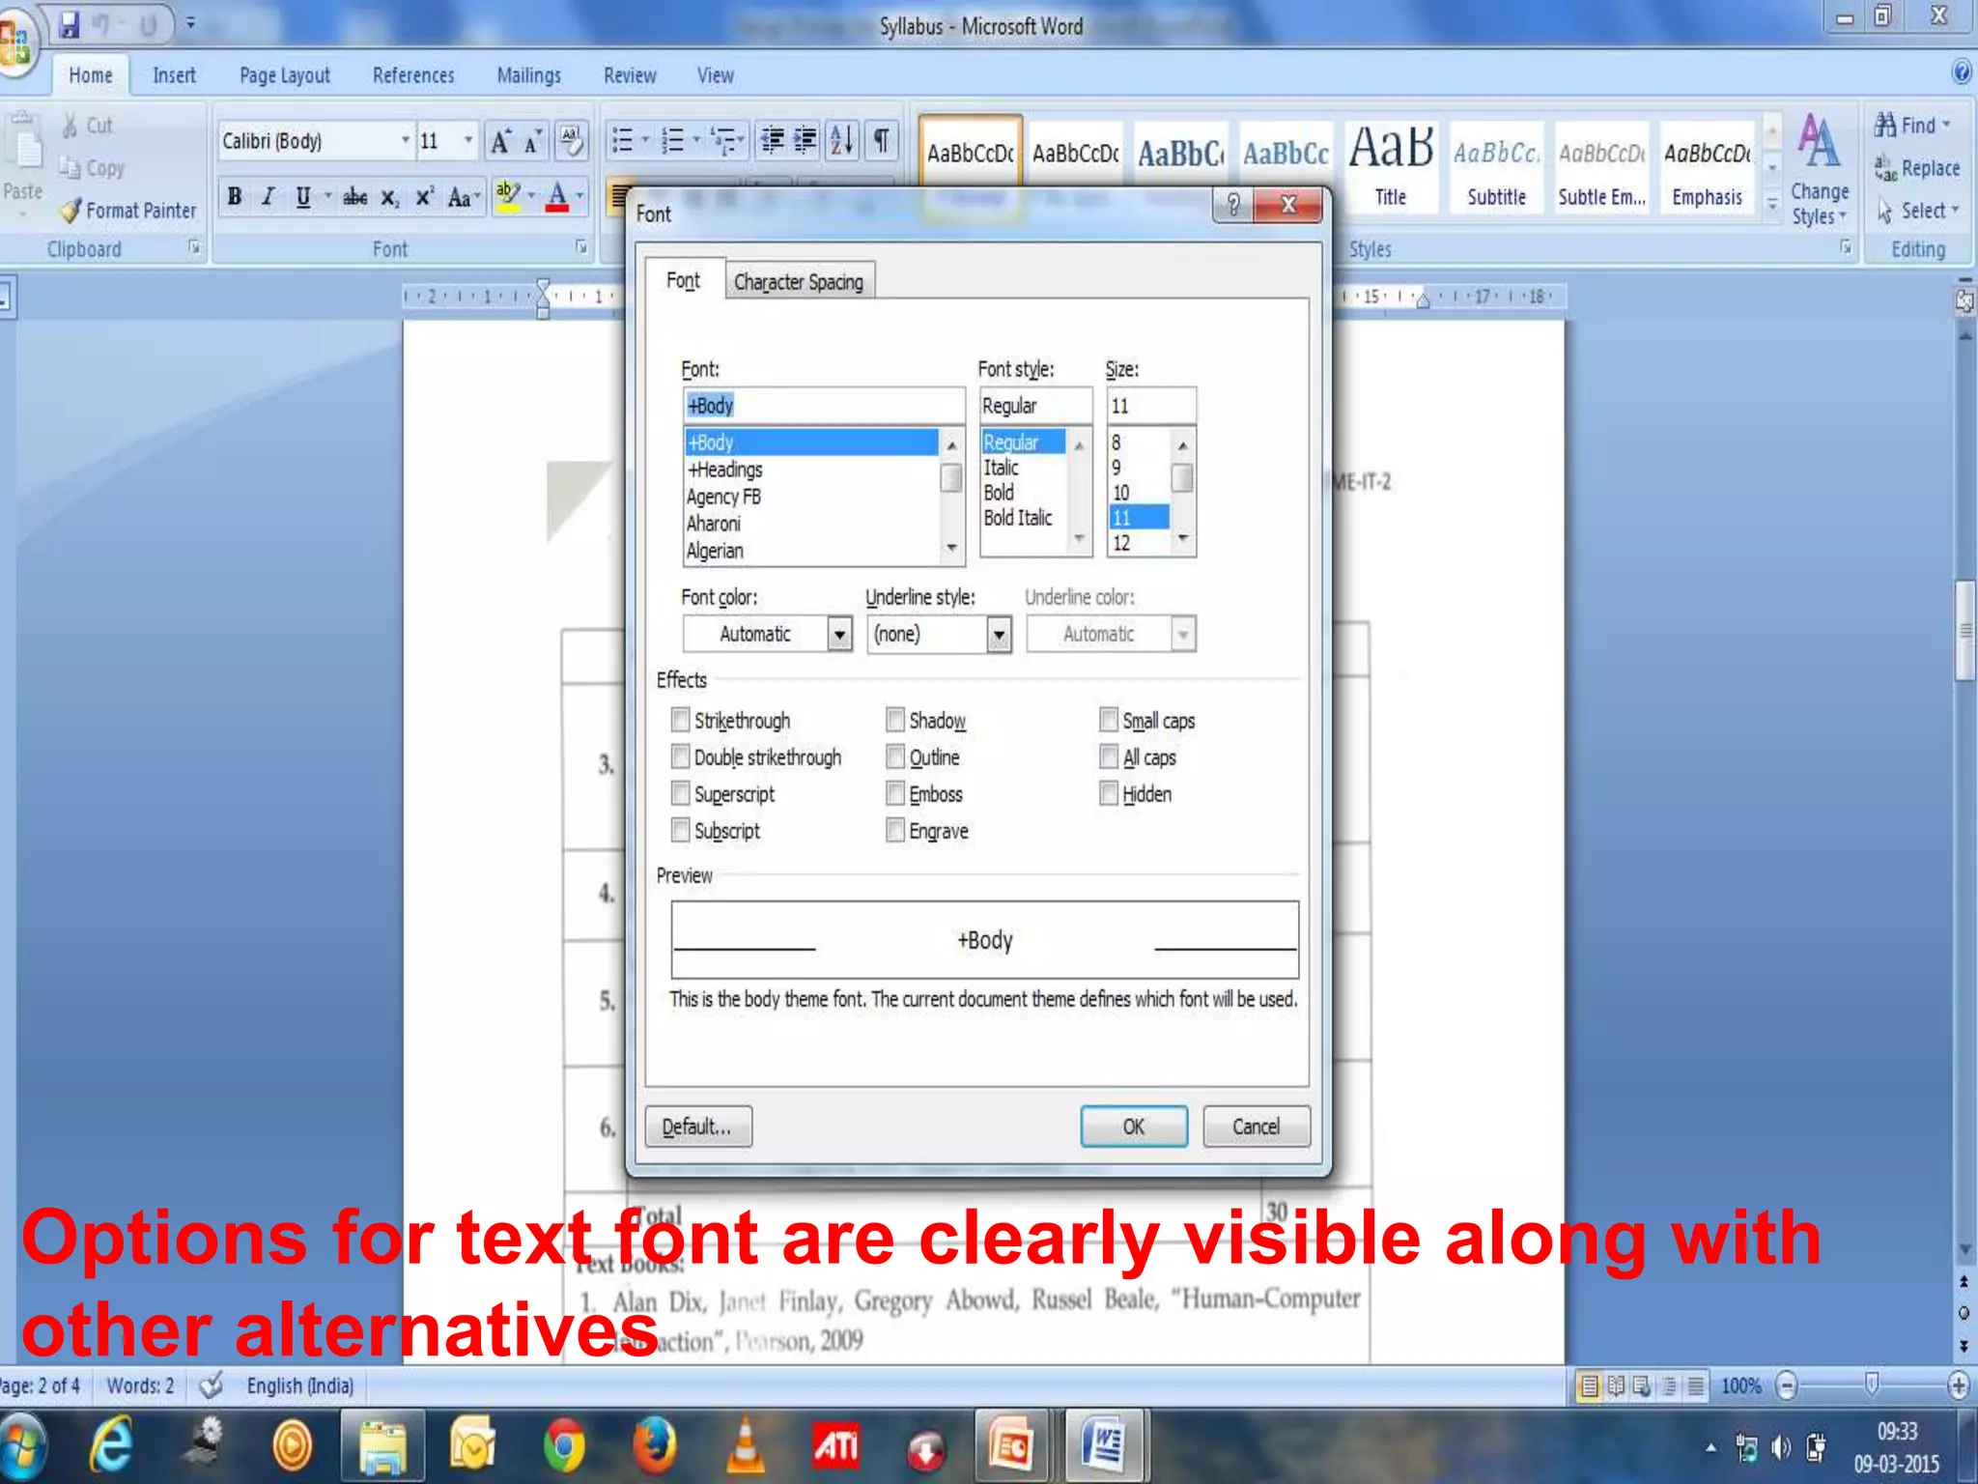Expand the Font color dropdown
The image size is (1978, 1484).
coord(839,634)
